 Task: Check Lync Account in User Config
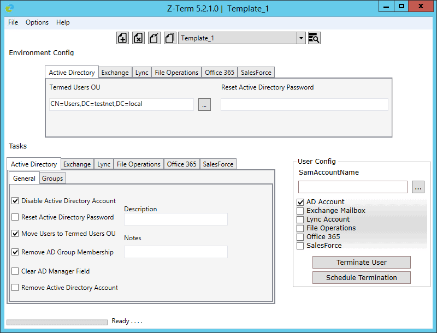300,219
